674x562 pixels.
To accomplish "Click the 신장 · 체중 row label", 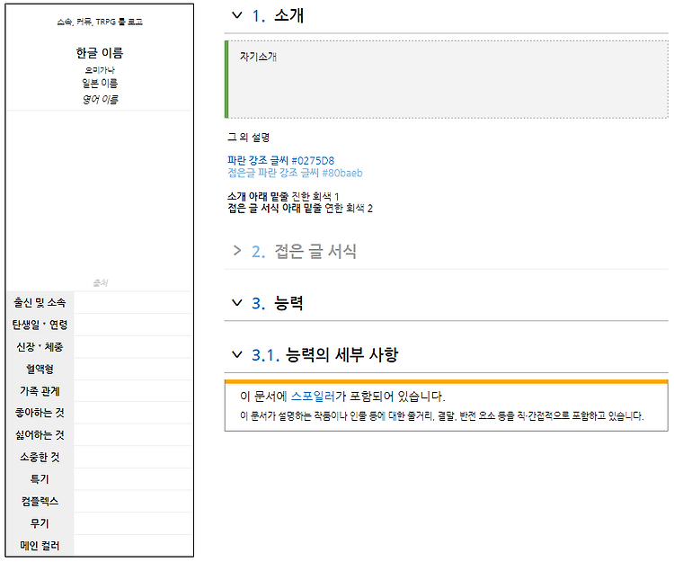I will tap(40, 347).
